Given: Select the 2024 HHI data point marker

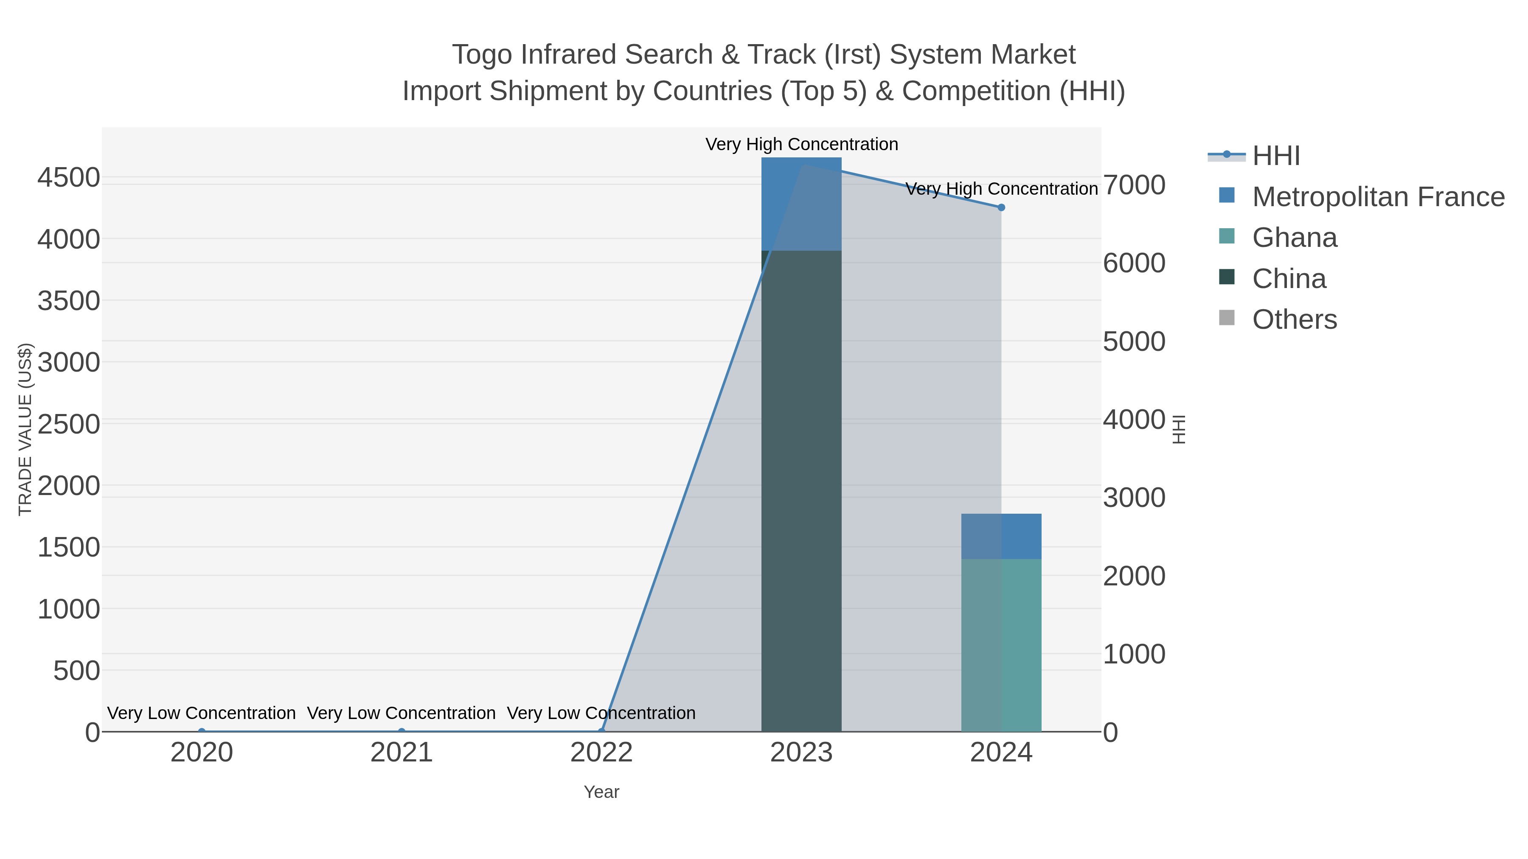Looking at the screenshot, I should coord(1001,207).
